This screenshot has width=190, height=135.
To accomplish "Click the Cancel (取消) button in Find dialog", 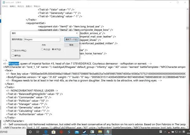I will point(71,45).
